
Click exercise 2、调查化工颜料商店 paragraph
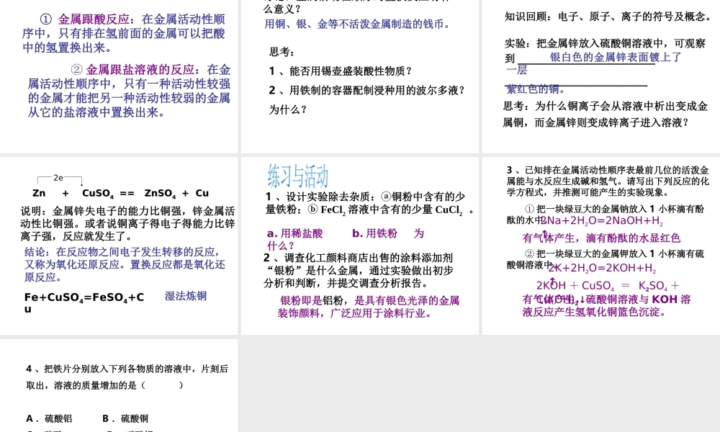click(359, 271)
